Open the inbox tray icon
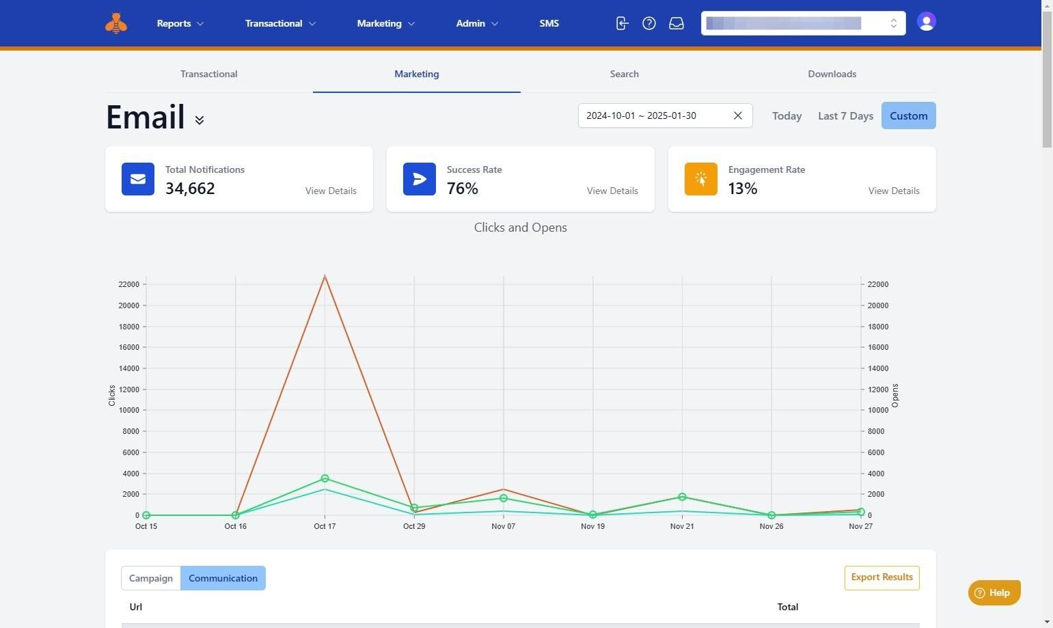 click(676, 23)
